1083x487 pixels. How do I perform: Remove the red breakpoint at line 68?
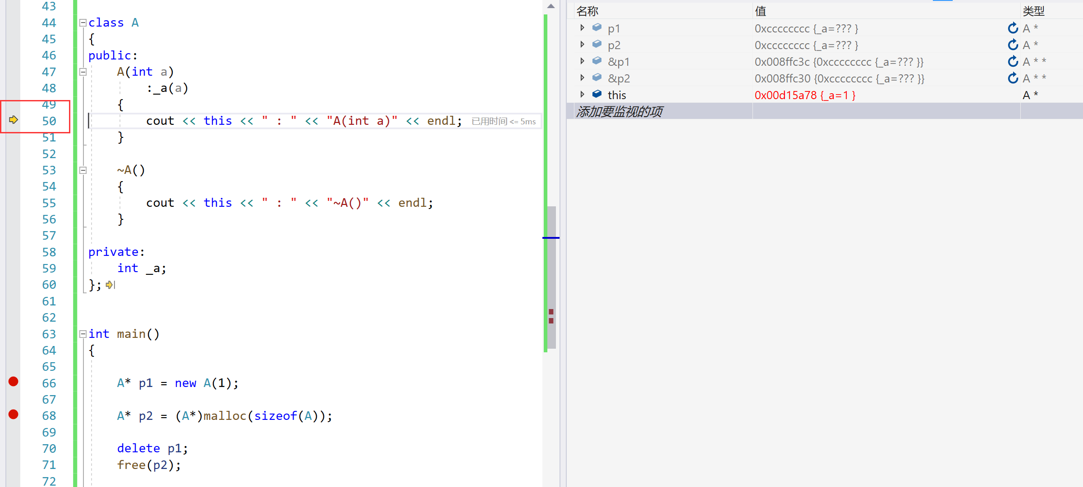14,414
